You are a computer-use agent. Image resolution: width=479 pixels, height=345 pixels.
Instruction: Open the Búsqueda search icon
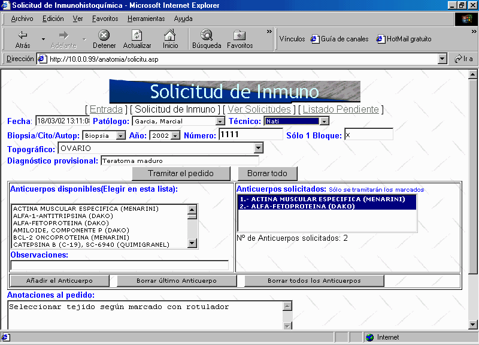click(x=207, y=35)
